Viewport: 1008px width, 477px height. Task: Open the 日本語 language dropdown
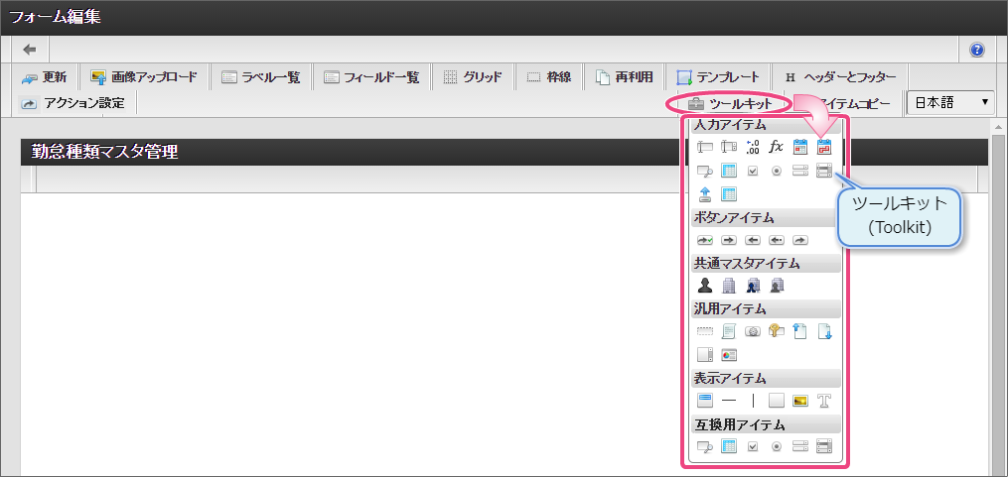[x=950, y=103]
